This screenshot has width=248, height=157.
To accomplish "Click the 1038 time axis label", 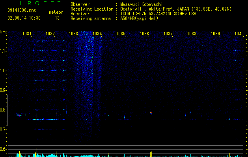I will (x=192, y=33).
